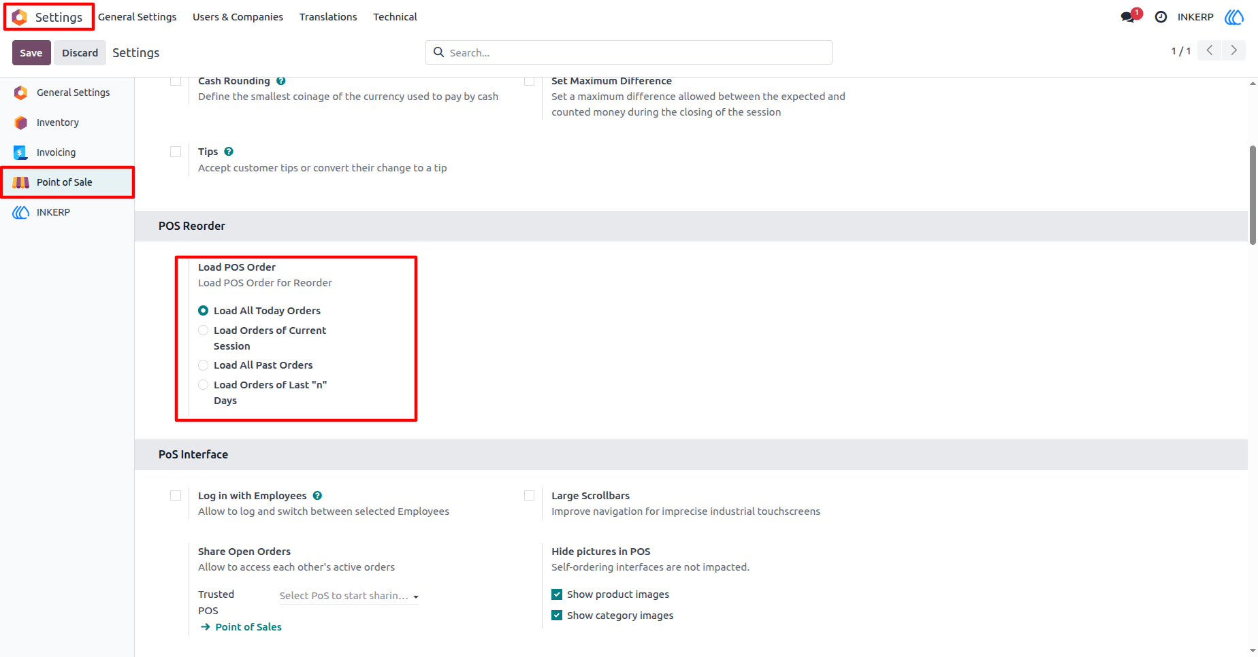This screenshot has width=1258, height=657.
Task: Click INKERP user name in the top bar
Action: [1195, 17]
